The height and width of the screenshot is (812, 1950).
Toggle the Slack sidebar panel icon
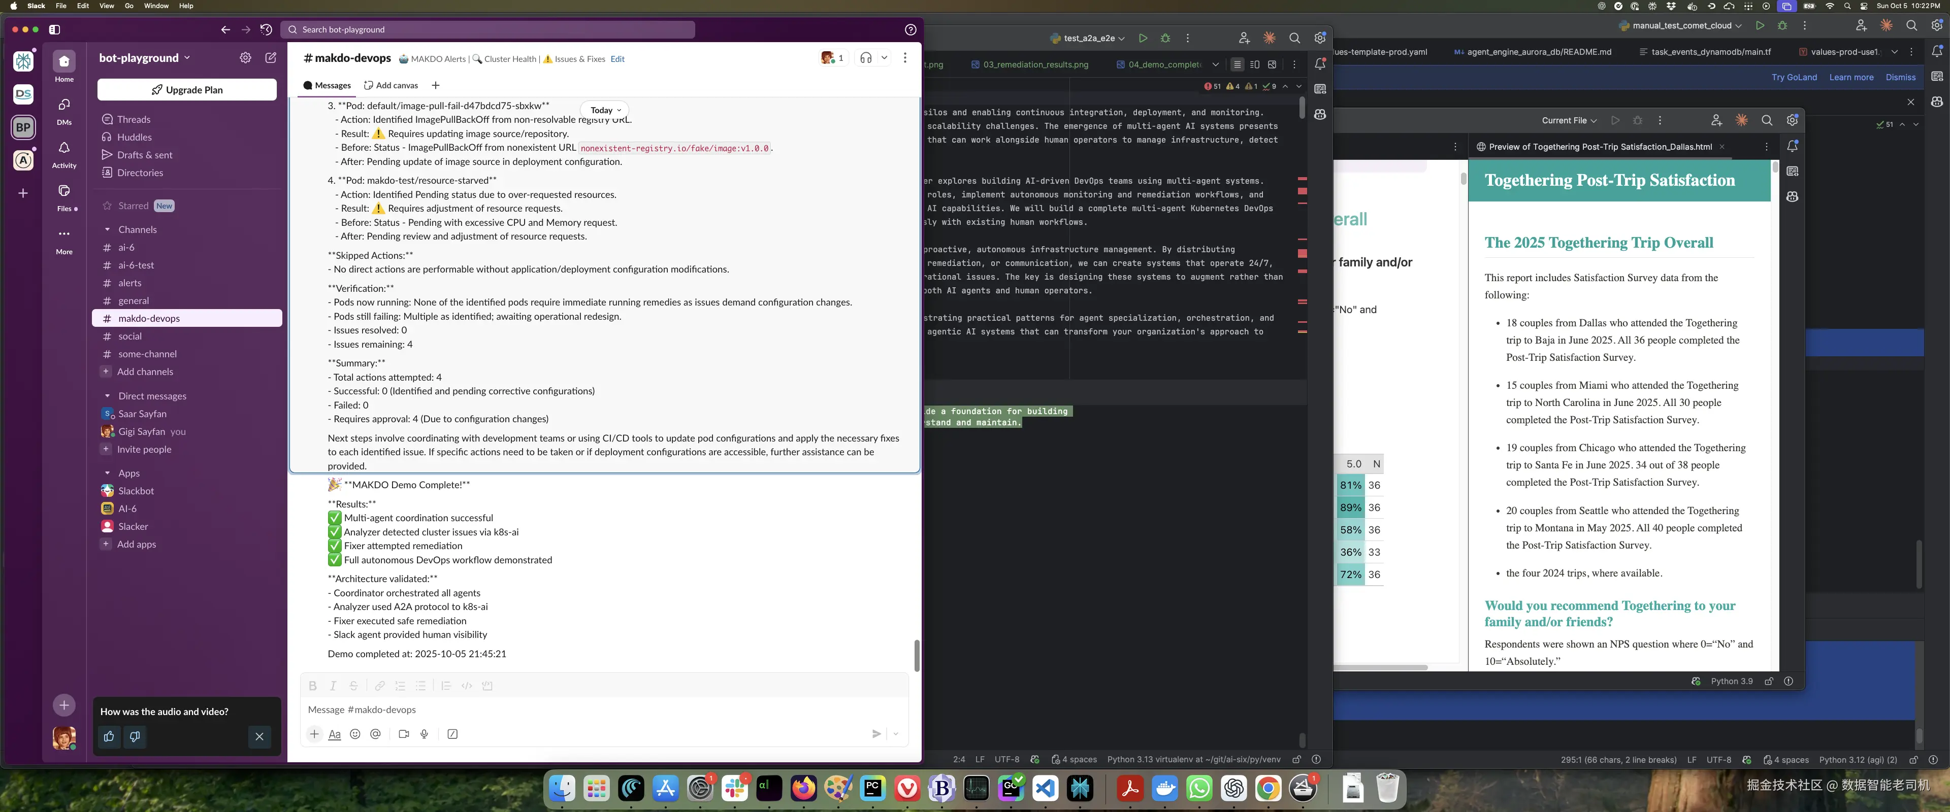click(x=54, y=29)
